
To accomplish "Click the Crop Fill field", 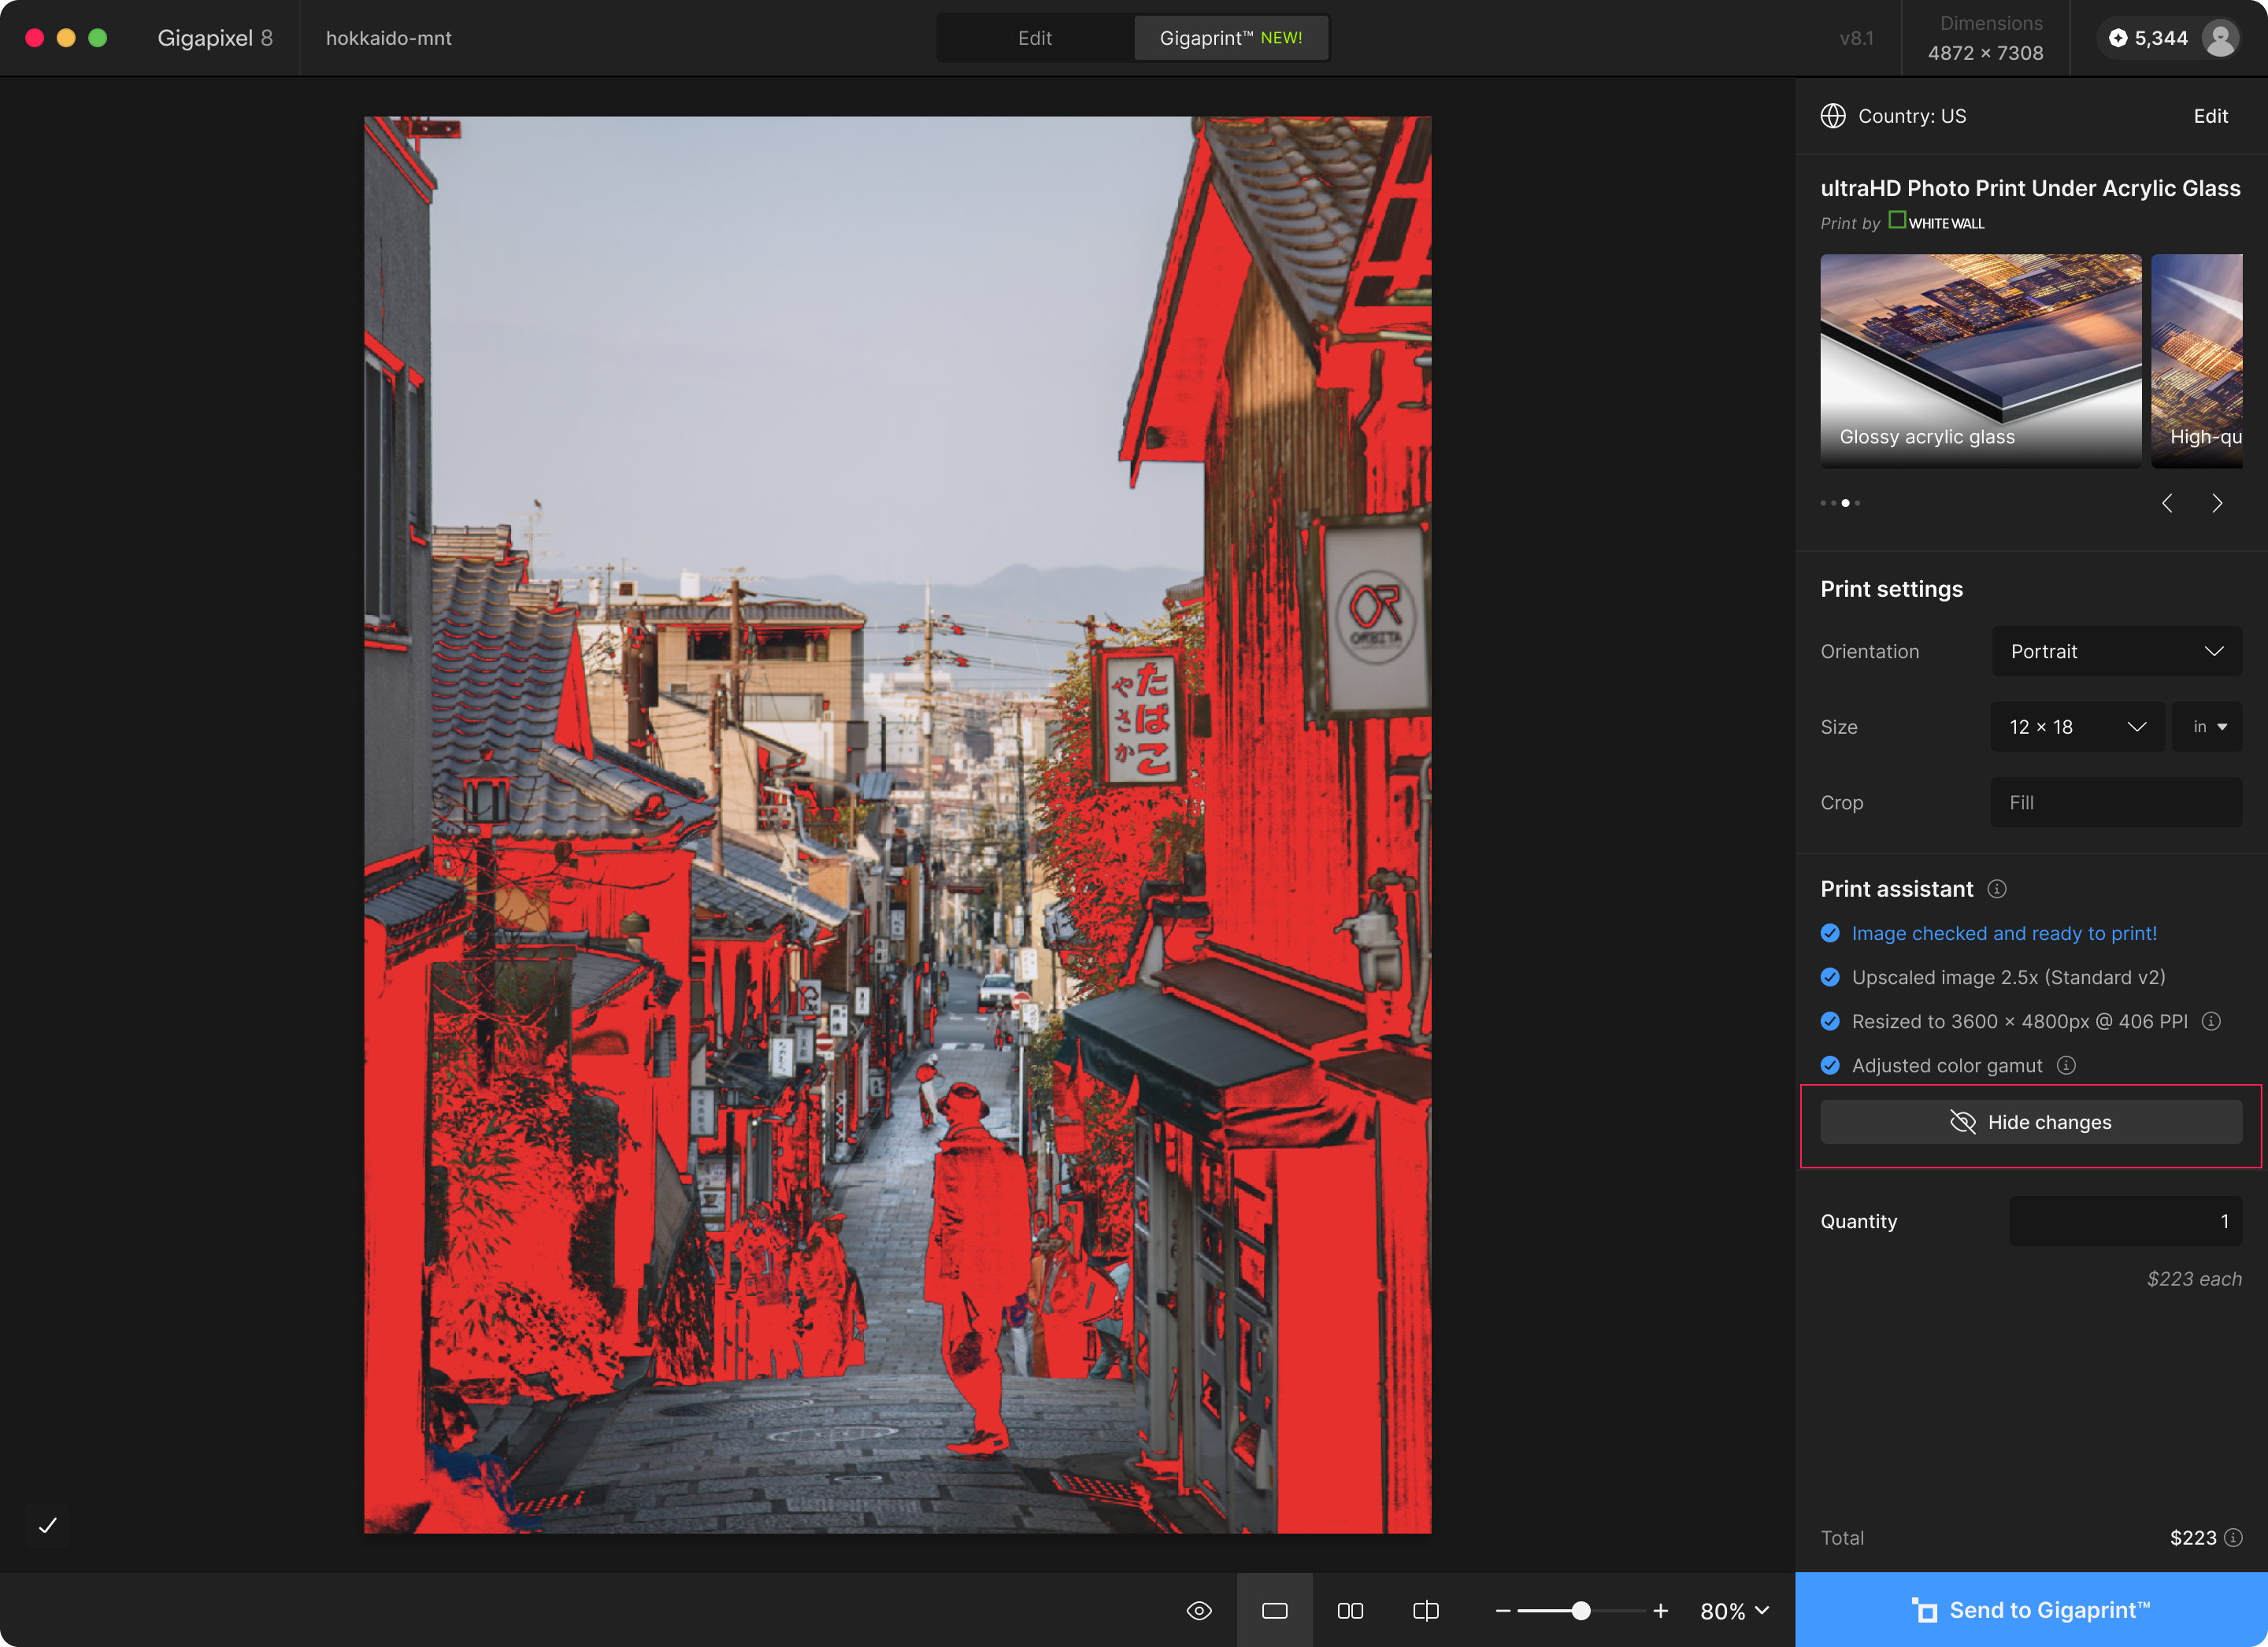I will coord(2116,802).
